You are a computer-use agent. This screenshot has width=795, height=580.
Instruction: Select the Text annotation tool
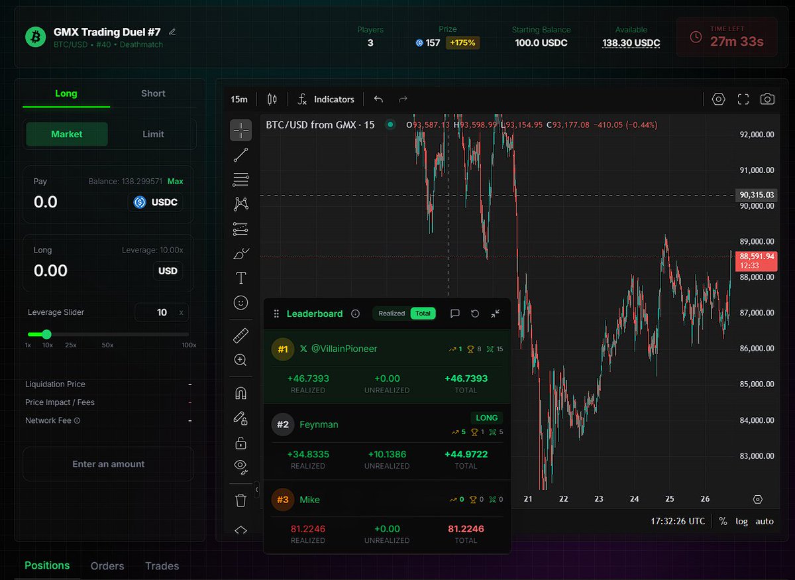point(241,278)
